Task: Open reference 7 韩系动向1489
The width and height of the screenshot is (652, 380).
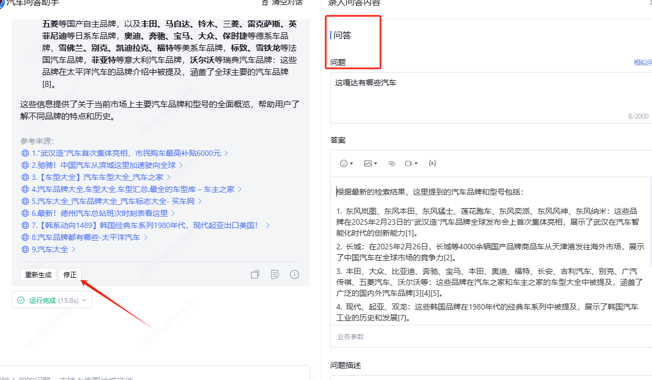Action: (x=145, y=225)
